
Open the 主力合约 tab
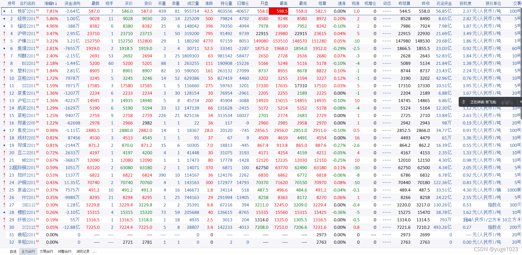[28, 251]
